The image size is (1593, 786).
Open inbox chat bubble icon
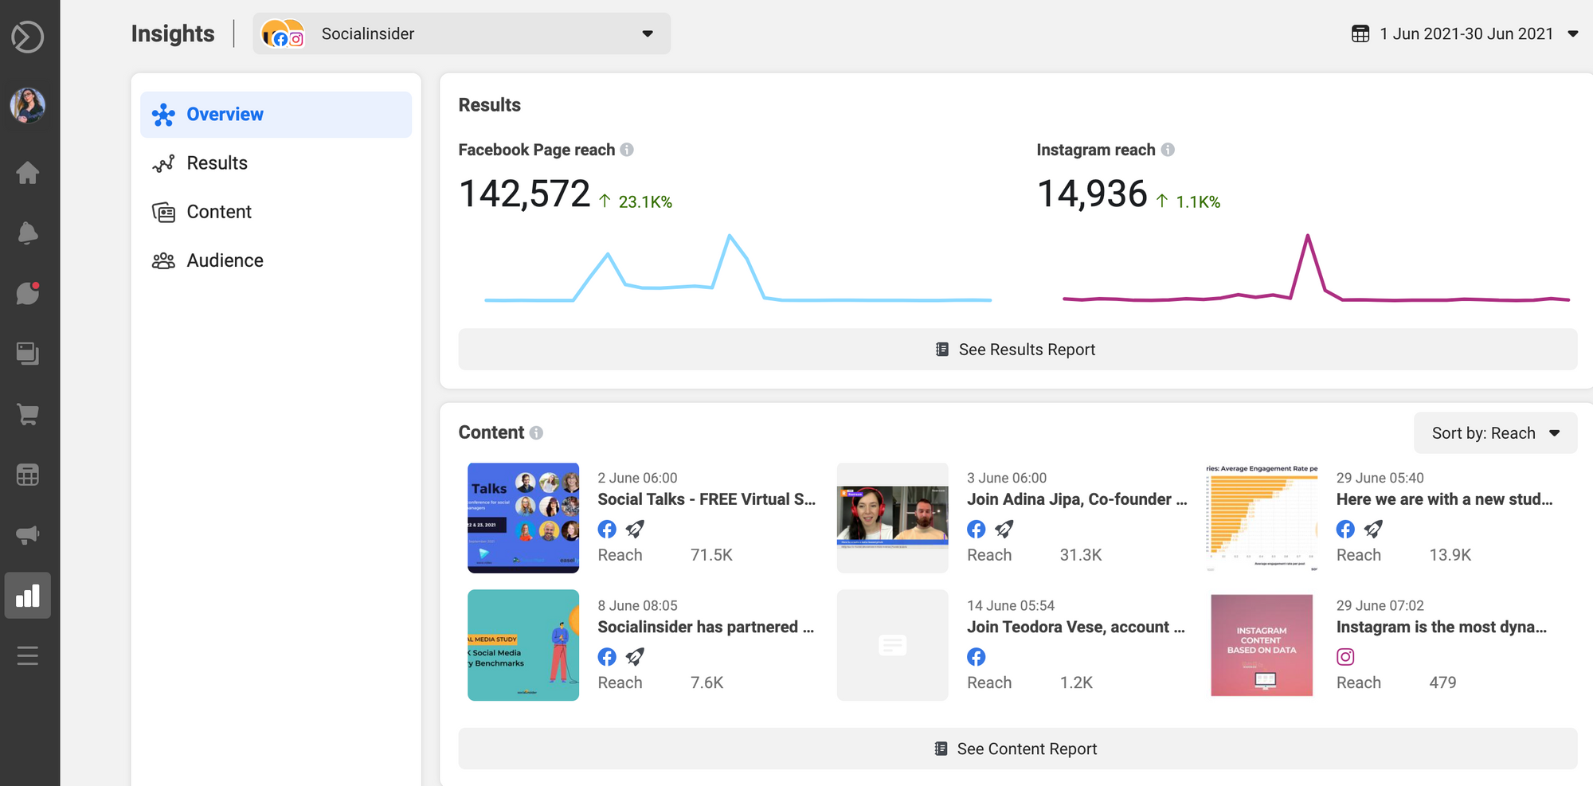point(28,293)
